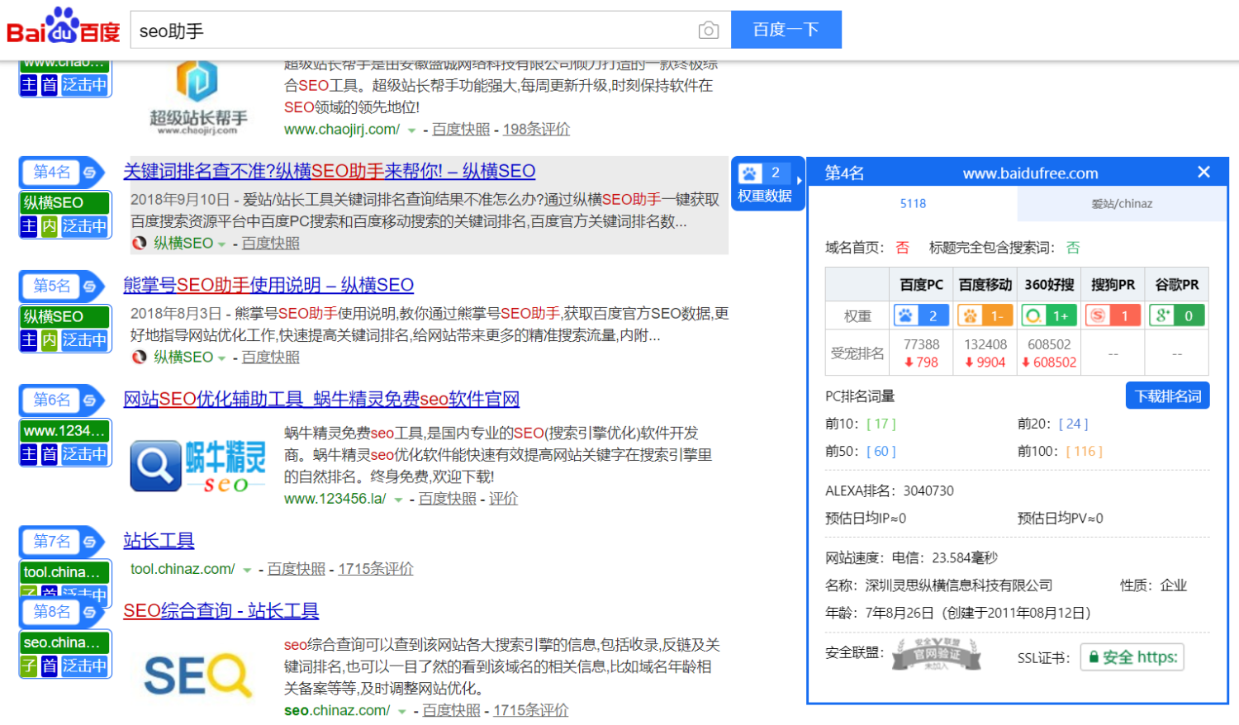Viewport: 1239px width, 725px height.
Task: Open result 熊掌号SEO助手使用说明
Action: point(268,285)
